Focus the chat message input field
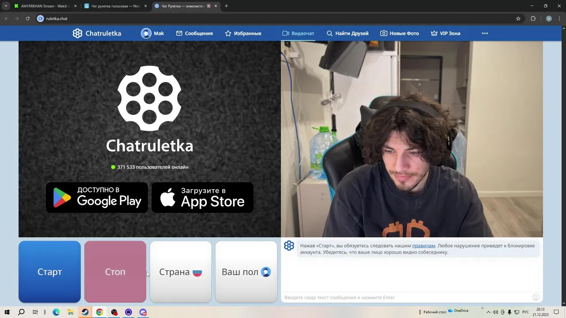This screenshot has width=566, height=318. (406, 297)
